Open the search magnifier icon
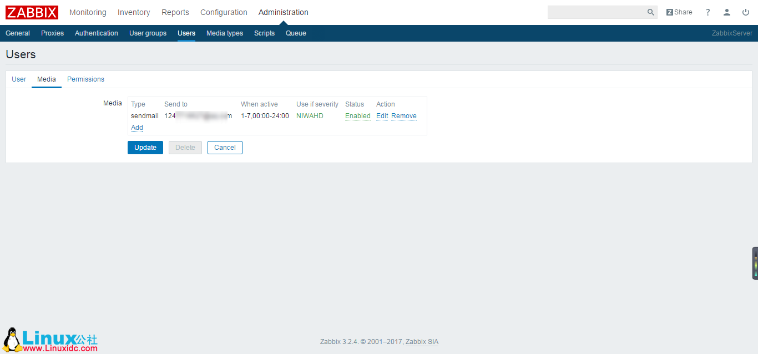 click(650, 12)
